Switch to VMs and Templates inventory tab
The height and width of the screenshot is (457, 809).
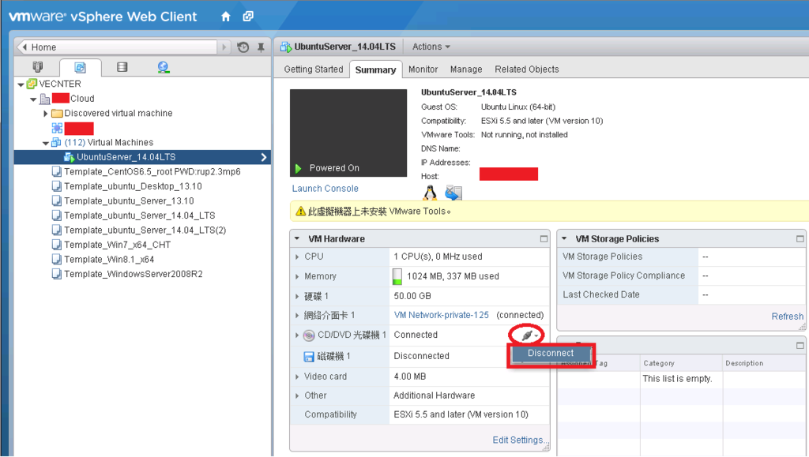(x=80, y=68)
